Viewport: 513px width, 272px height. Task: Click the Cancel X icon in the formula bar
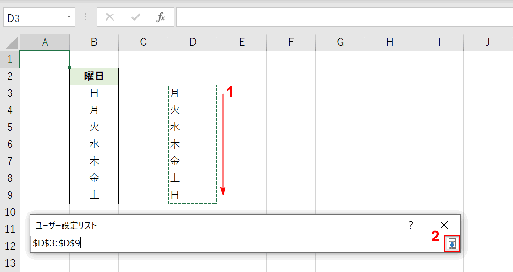pos(110,17)
